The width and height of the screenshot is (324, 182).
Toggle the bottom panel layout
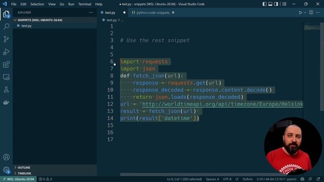(270, 4)
